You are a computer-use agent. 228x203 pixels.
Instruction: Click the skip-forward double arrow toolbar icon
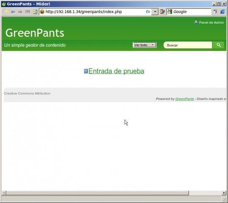tap(28, 11)
